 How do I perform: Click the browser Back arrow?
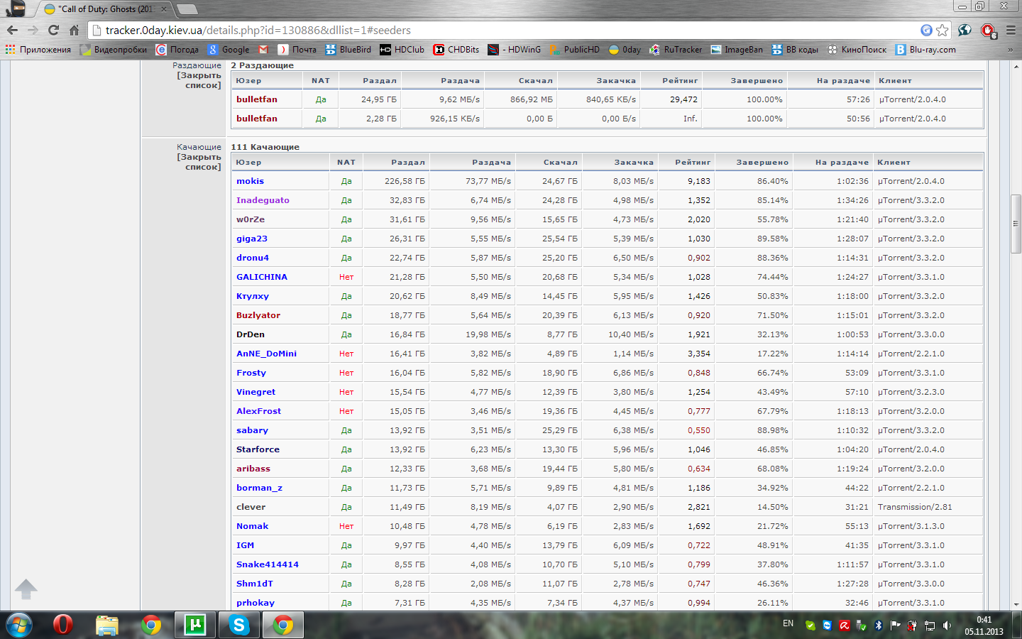coord(12,30)
